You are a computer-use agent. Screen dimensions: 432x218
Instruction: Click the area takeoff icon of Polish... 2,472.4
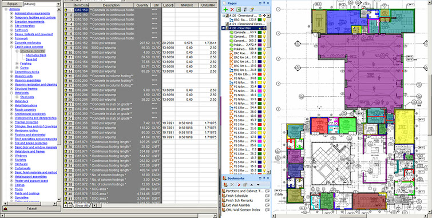231,45
